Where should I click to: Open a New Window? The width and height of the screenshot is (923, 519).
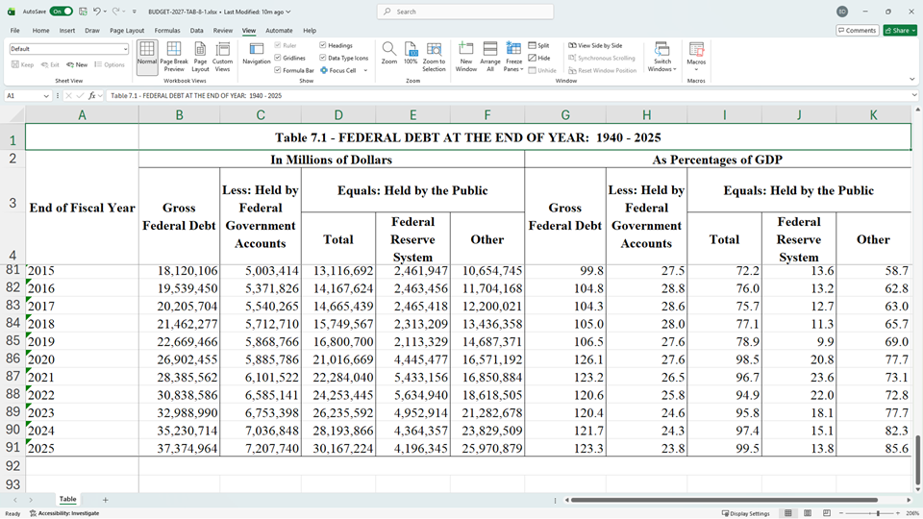click(x=466, y=56)
